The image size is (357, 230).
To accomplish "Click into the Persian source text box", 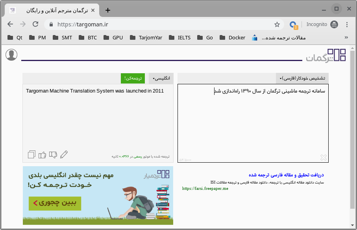I will (253, 123).
